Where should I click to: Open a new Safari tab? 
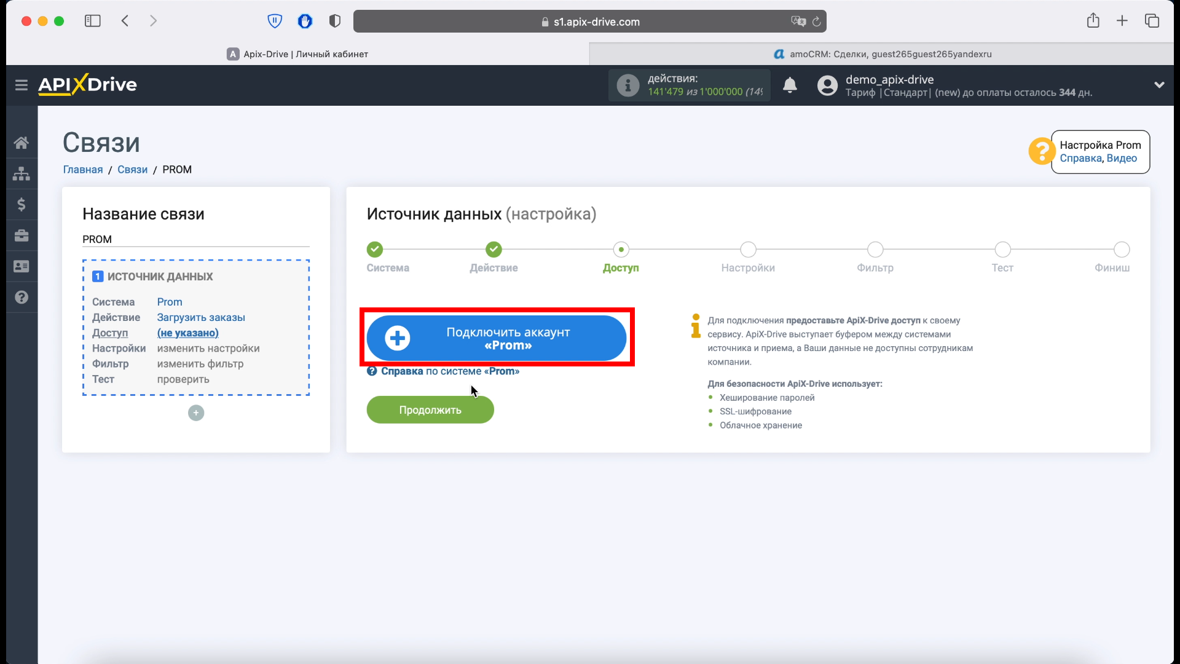[x=1122, y=21]
